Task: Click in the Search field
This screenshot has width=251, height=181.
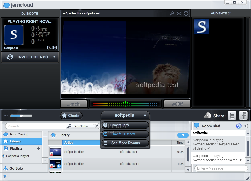Action: click(x=36, y=126)
